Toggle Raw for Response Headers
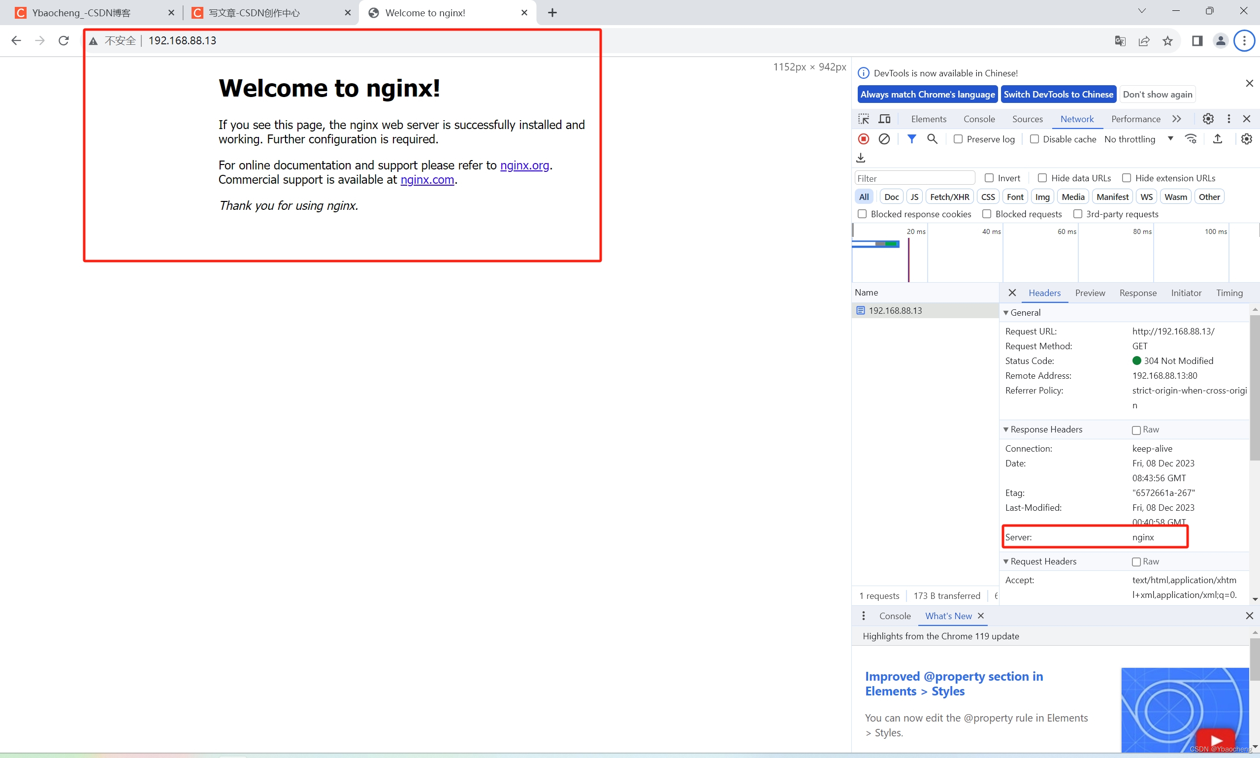The height and width of the screenshot is (758, 1260). 1136,430
